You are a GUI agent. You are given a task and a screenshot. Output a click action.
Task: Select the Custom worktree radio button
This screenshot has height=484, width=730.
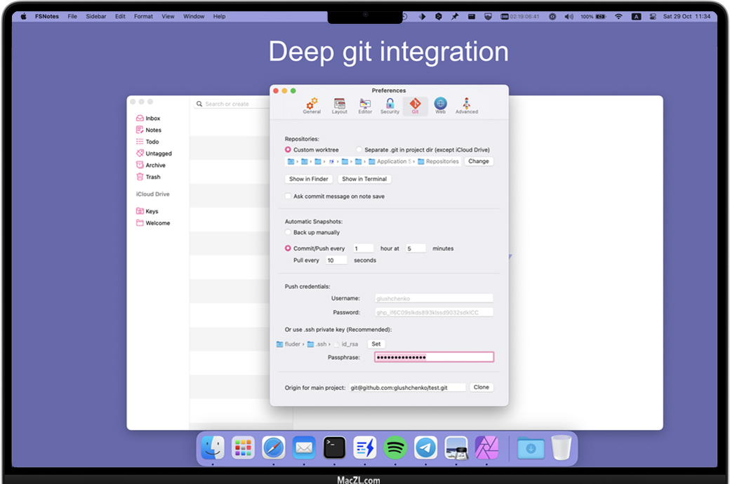(x=288, y=150)
